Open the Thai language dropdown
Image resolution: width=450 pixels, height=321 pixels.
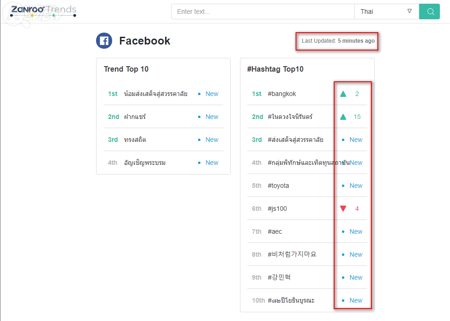click(x=387, y=11)
